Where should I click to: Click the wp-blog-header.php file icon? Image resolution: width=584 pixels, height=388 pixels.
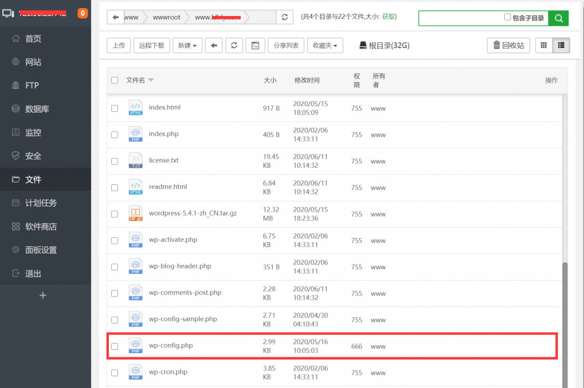pyautogui.click(x=136, y=266)
